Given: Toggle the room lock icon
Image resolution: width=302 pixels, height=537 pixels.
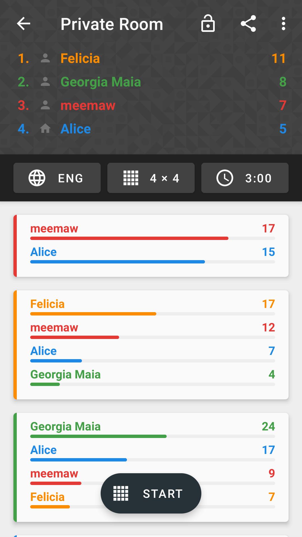Looking at the screenshot, I should (208, 24).
